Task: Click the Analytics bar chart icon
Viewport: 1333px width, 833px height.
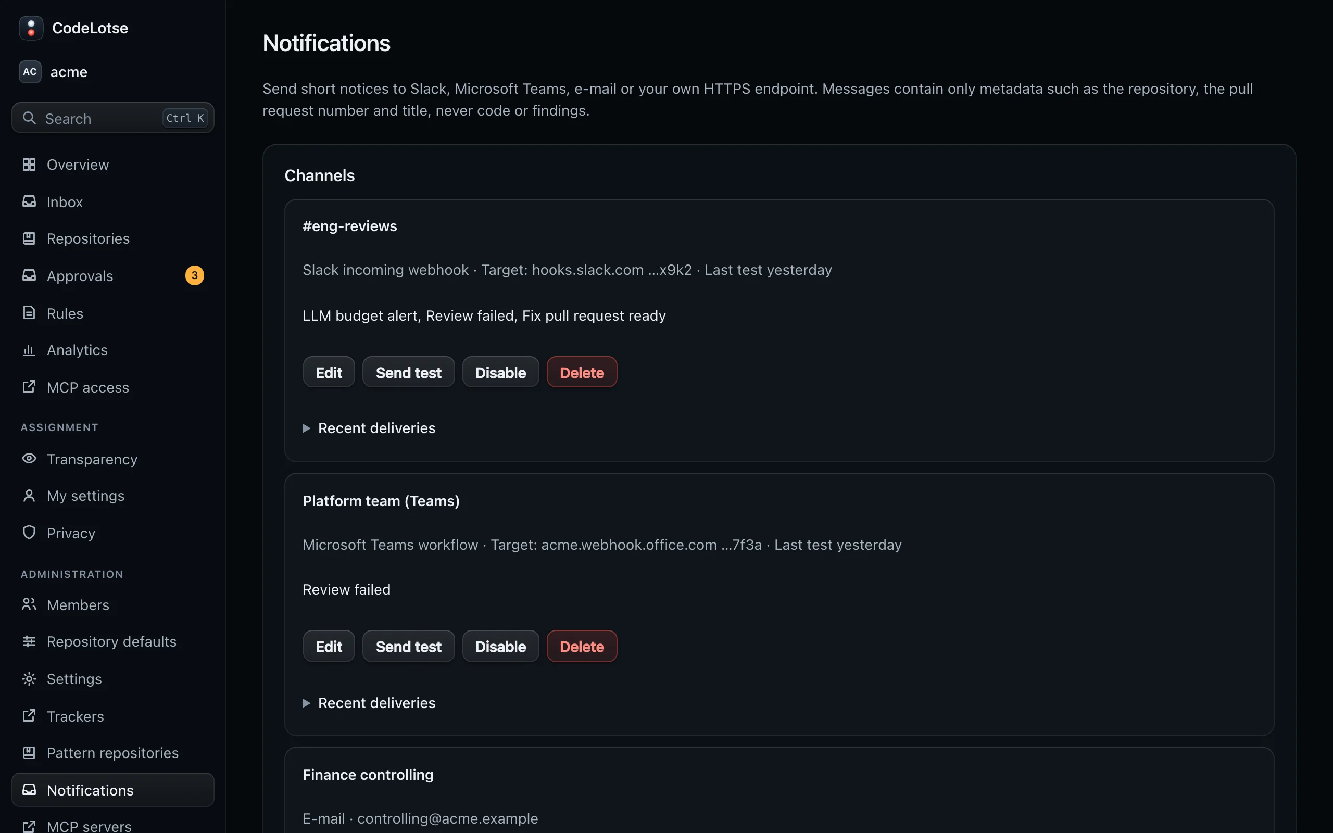Action: click(x=29, y=350)
